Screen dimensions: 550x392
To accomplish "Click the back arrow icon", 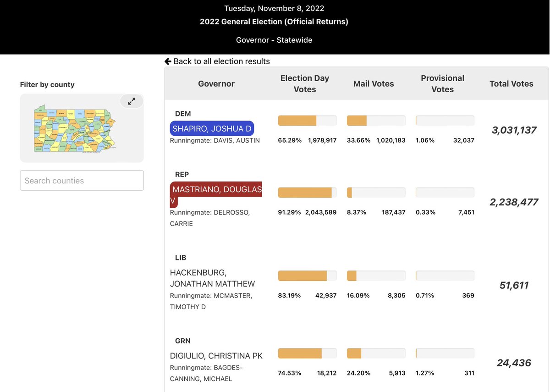I will pos(168,61).
